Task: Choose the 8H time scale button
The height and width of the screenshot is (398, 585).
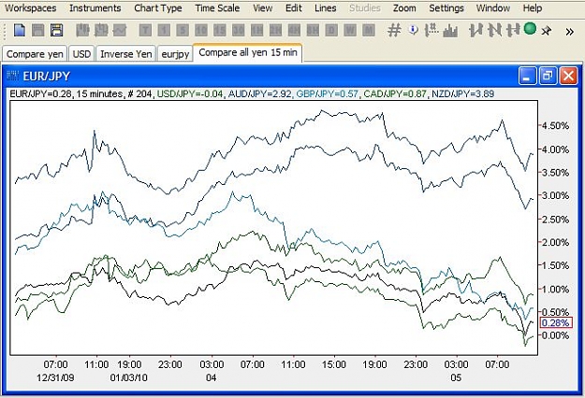Action: pyautogui.click(x=313, y=30)
